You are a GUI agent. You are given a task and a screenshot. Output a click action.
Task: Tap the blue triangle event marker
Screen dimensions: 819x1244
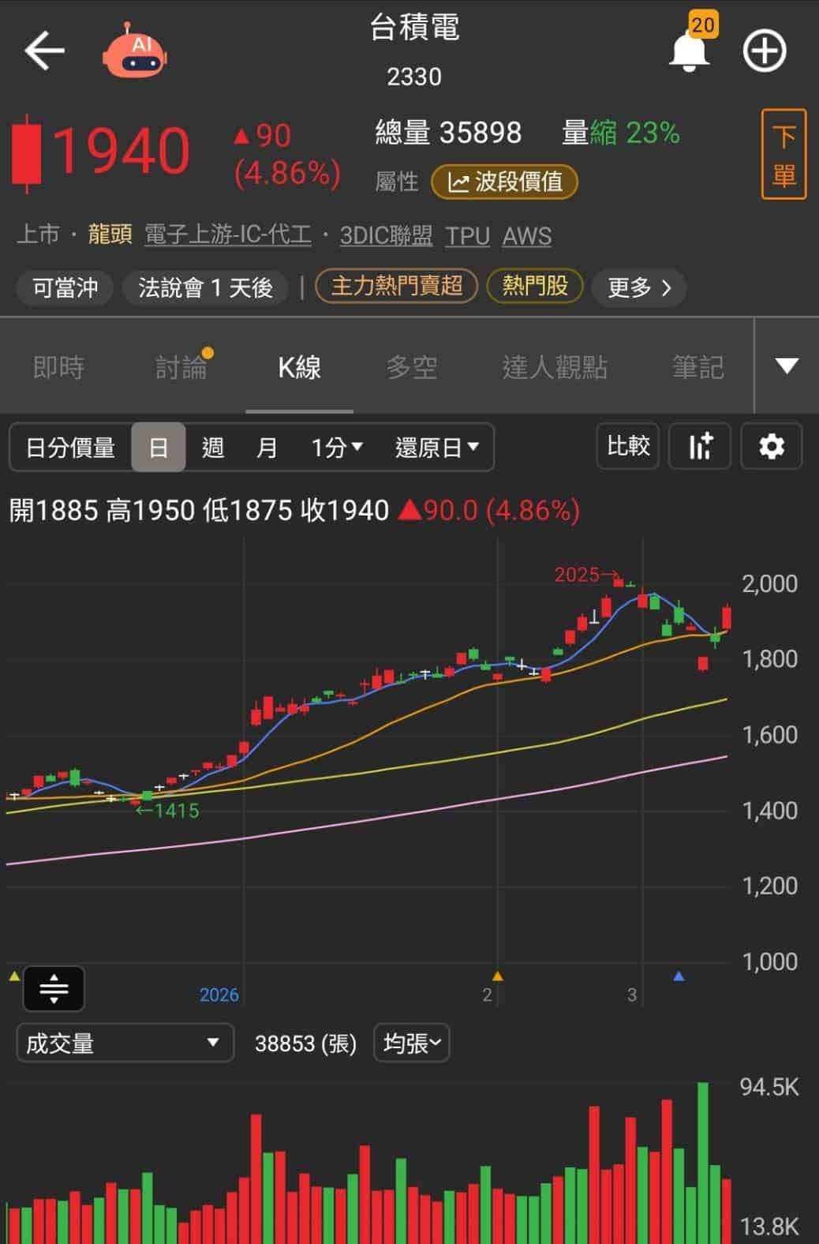point(679,976)
